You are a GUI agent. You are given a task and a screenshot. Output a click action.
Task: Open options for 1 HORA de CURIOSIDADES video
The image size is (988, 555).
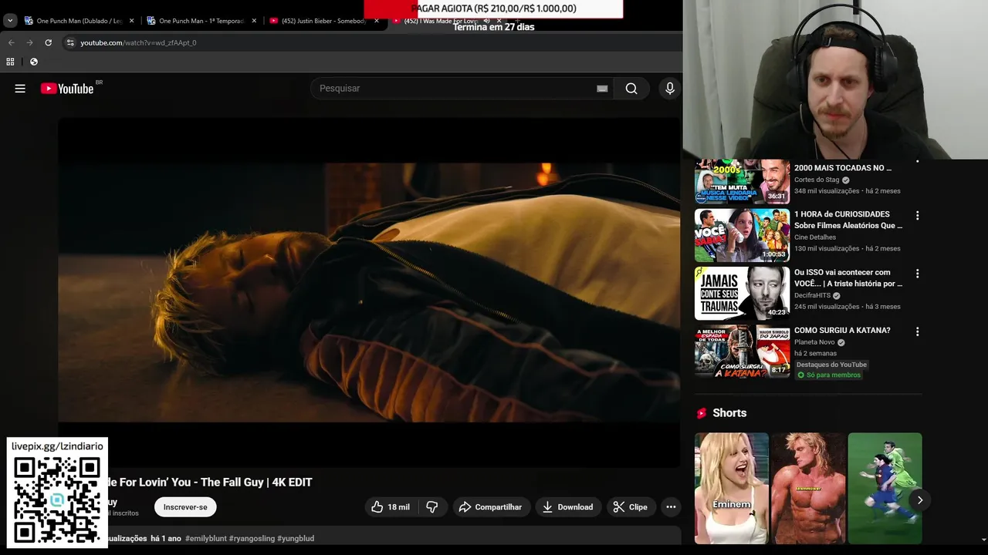pyautogui.click(x=917, y=216)
